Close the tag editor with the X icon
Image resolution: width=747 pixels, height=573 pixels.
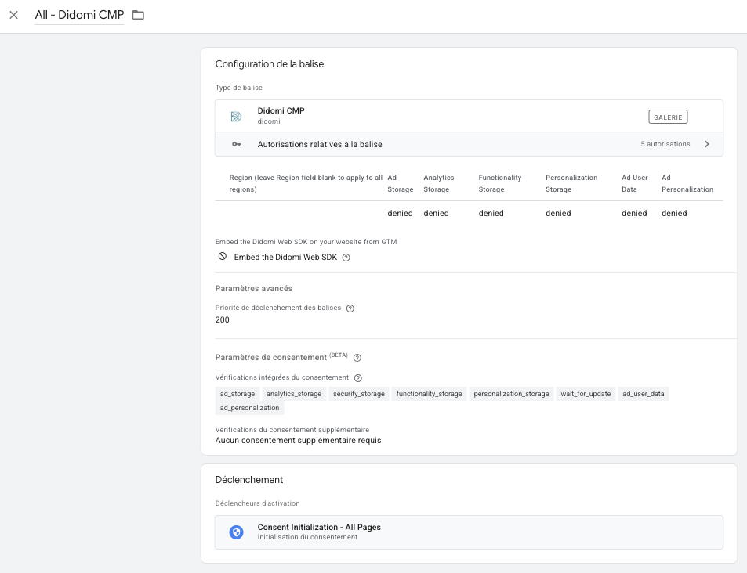13,15
